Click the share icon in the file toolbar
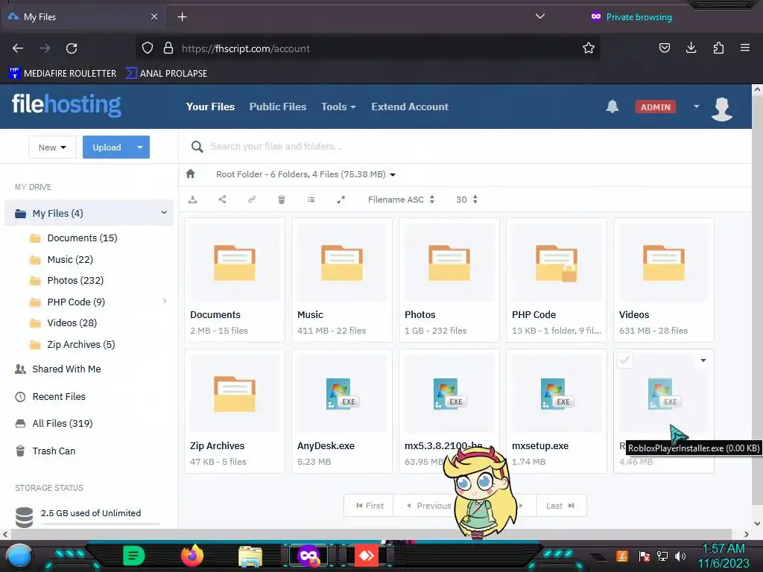Image resolution: width=763 pixels, height=572 pixels. click(x=222, y=200)
